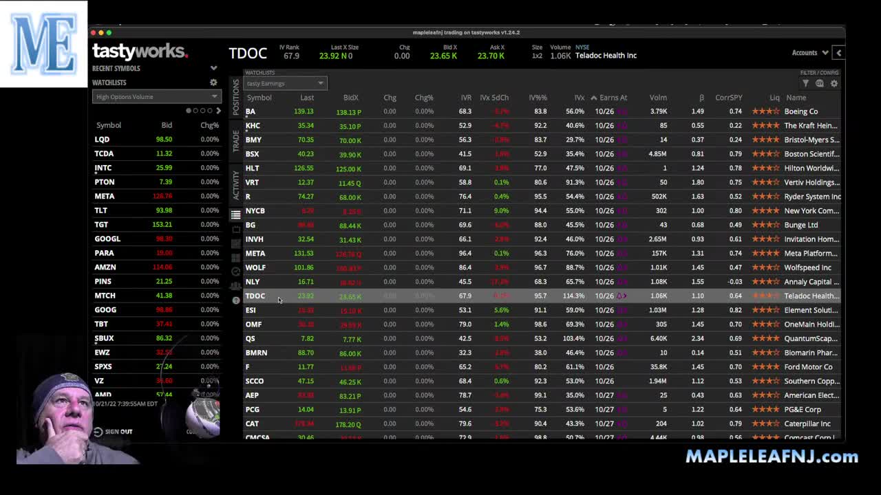881x495 pixels.
Task: Switch to the Positions tab
Action: [x=235, y=97]
